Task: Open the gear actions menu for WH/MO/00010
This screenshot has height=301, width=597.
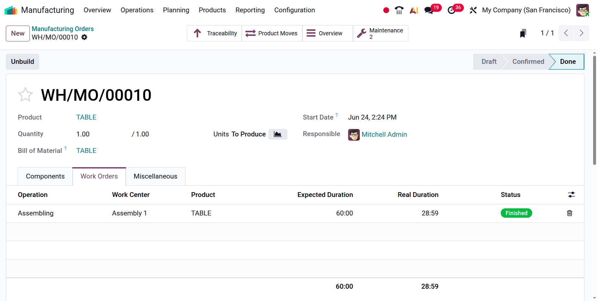Action: click(84, 37)
